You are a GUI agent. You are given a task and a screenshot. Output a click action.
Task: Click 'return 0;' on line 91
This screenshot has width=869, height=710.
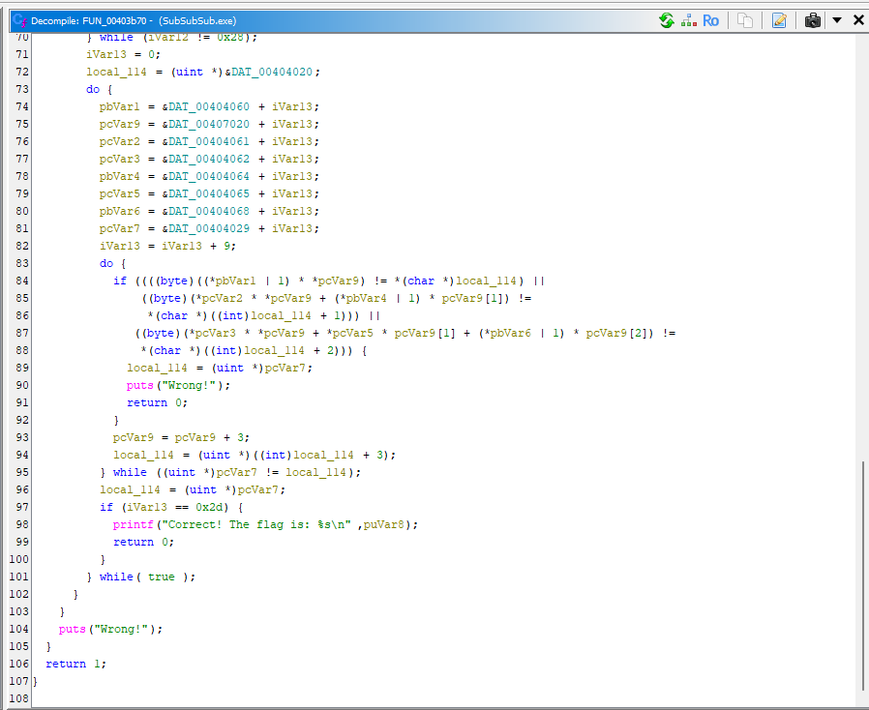click(x=158, y=403)
